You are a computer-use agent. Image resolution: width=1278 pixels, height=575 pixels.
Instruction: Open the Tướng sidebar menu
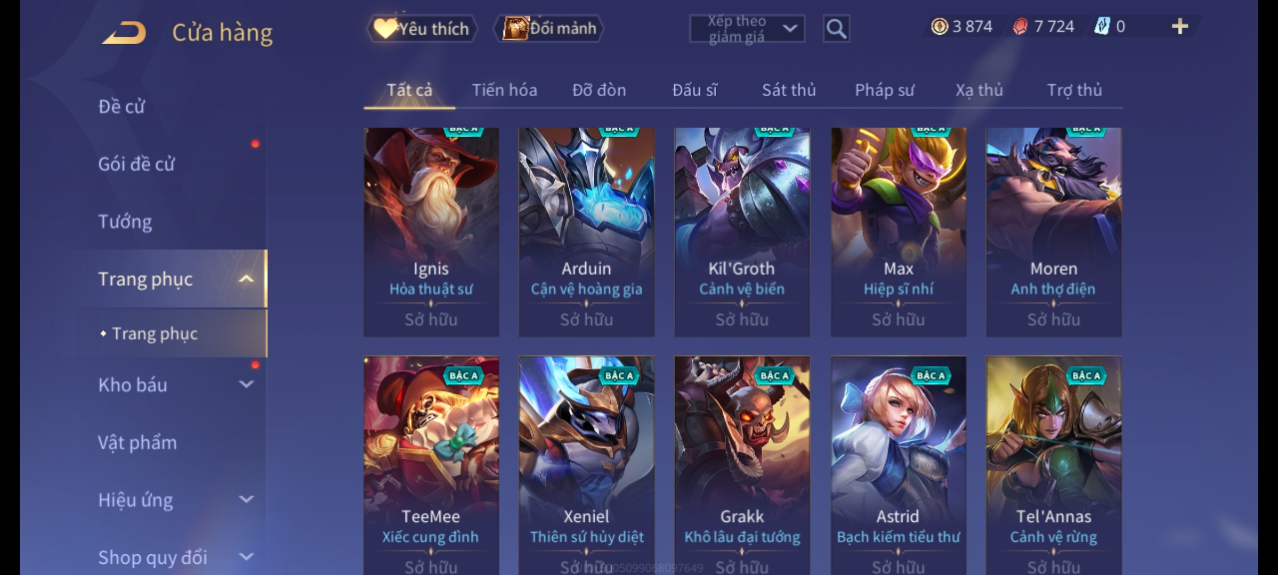[125, 221]
